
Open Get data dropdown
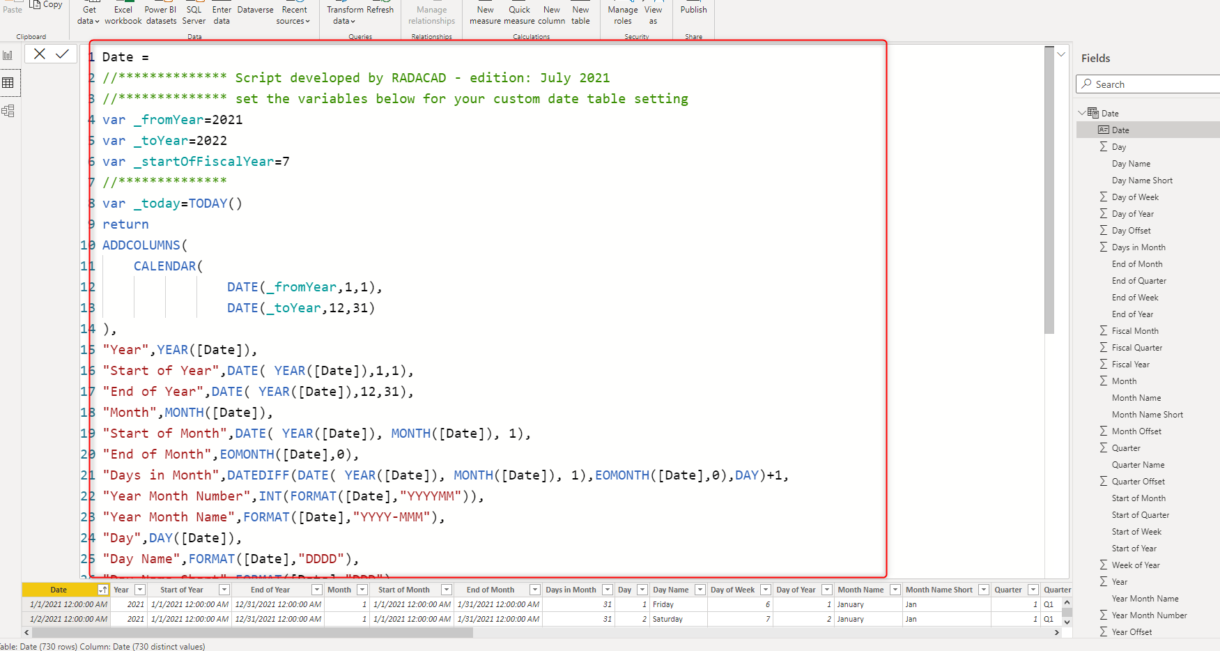(88, 15)
